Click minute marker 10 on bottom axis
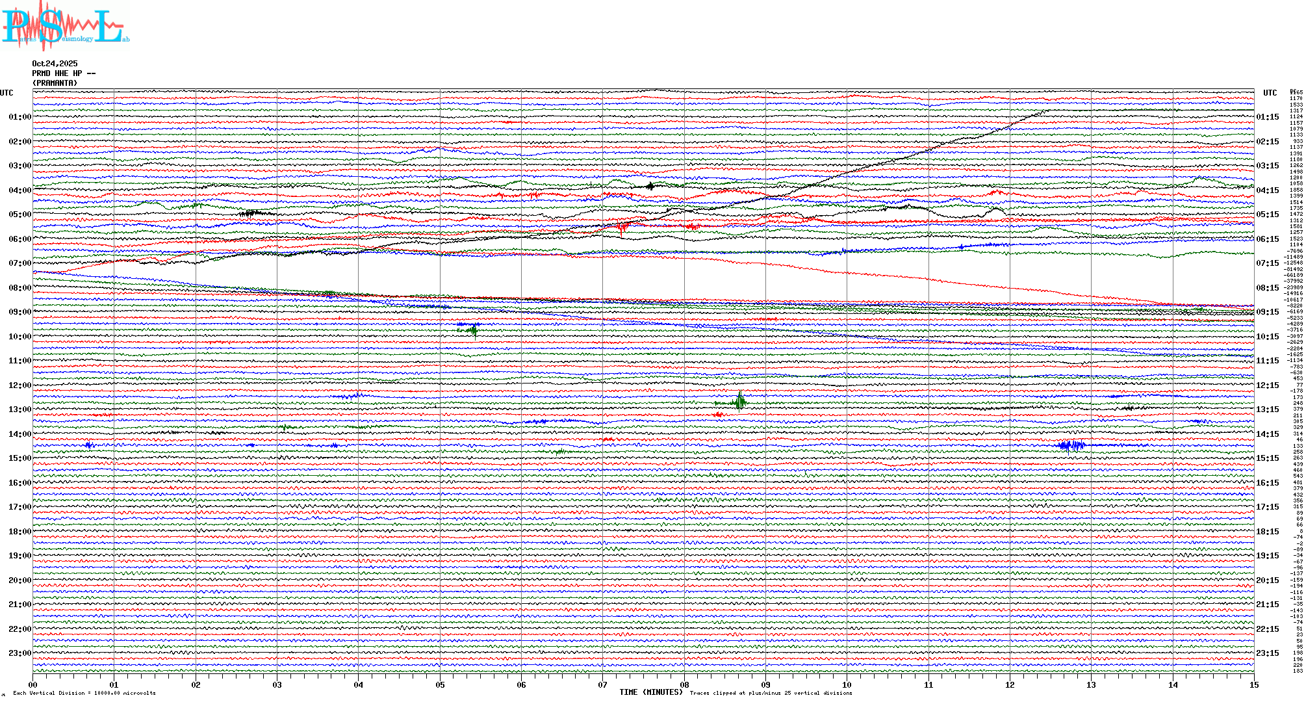Image resolution: width=1306 pixels, height=702 pixels. coord(847,685)
